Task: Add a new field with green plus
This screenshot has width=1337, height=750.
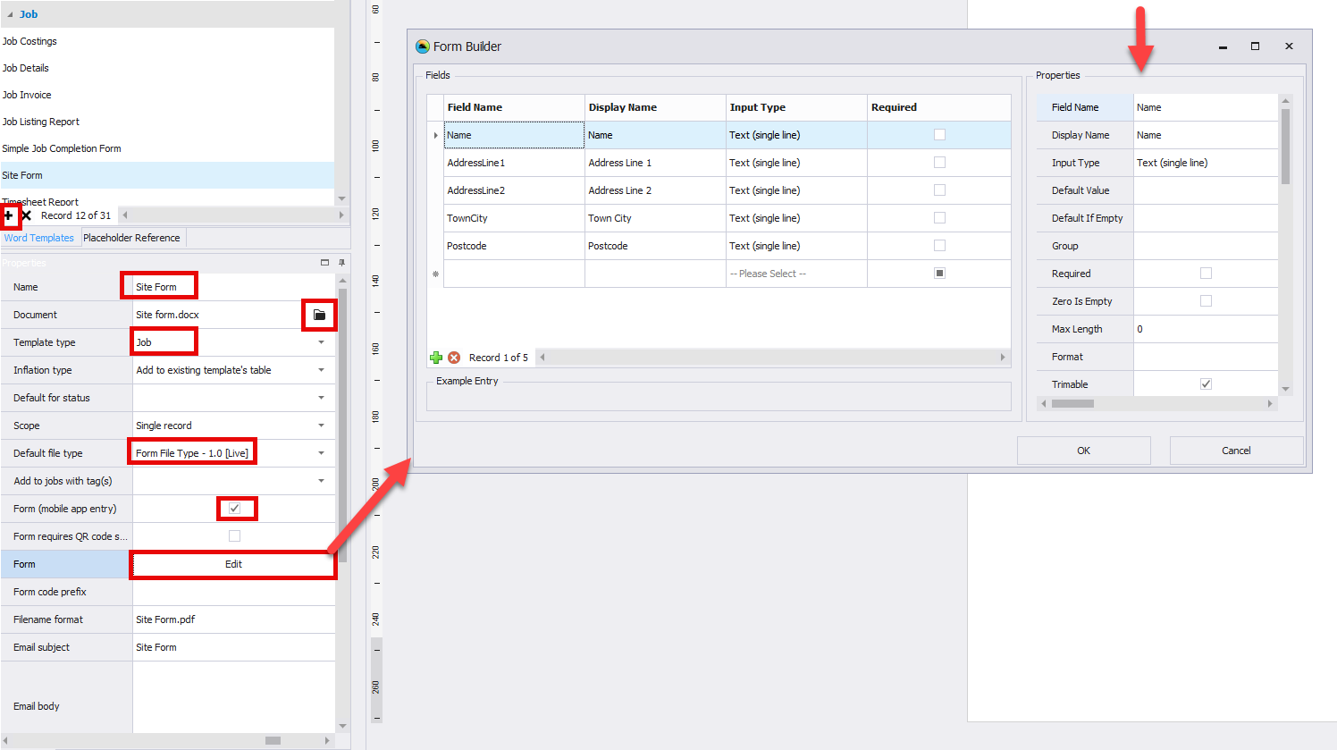Action: (x=436, y=358)
